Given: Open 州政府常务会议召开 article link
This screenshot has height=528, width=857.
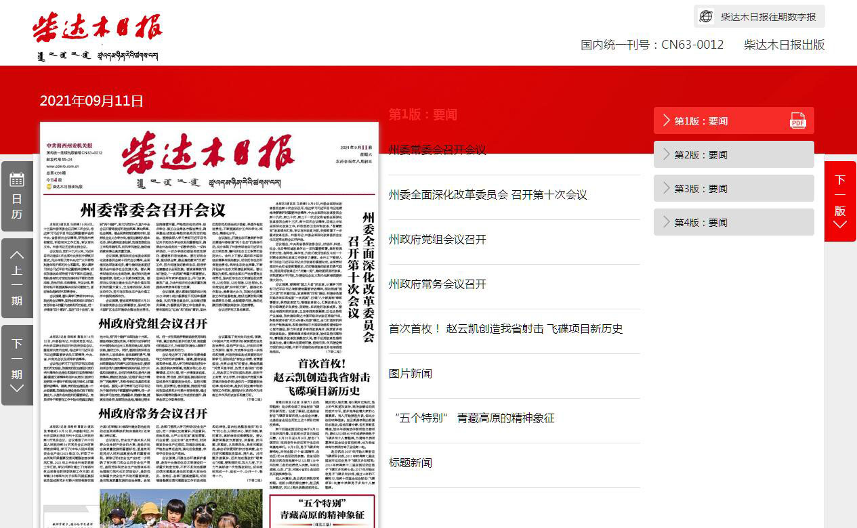Looking at the screenshot, I should point(437,284).
